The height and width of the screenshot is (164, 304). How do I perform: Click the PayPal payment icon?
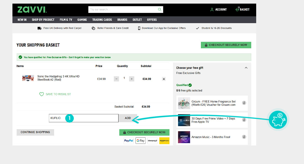pyautogui.click(x=129, y=141)
